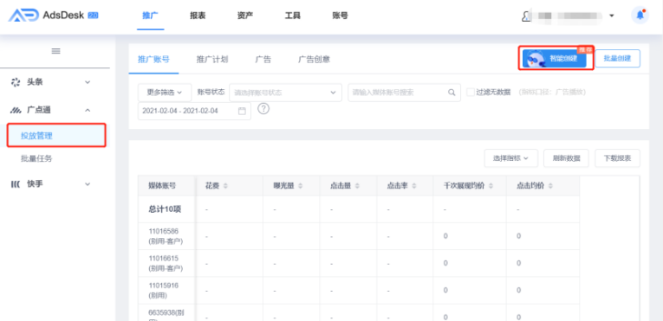The image size is (663, 321).
Task: Click the date range 2021-02-04 field
Action: 194,111
